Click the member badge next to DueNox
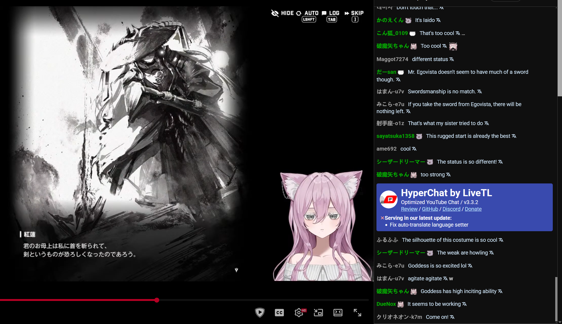The image size is (562, 324). click(401, 304)
